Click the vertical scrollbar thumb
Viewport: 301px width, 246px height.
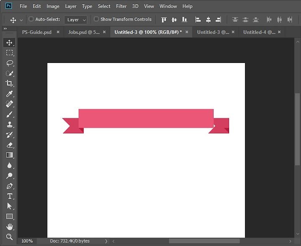(297, 129)
